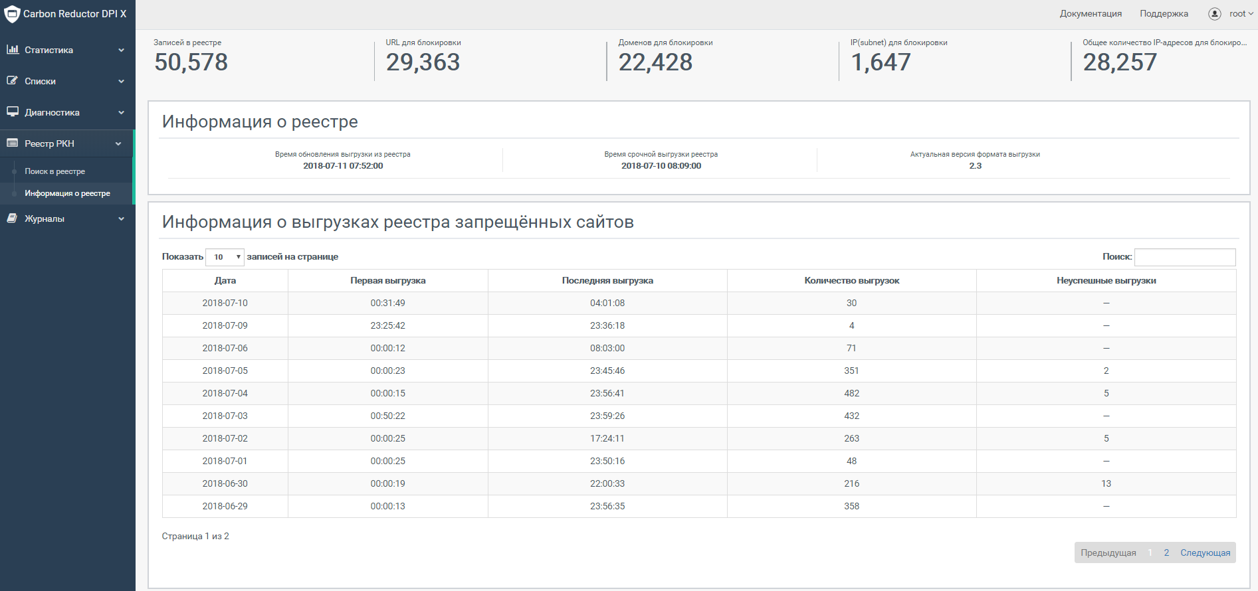
Task: Sort table by Неуспешные выгрузки column
Action: pyautogui.click(x=1106, y=280)
